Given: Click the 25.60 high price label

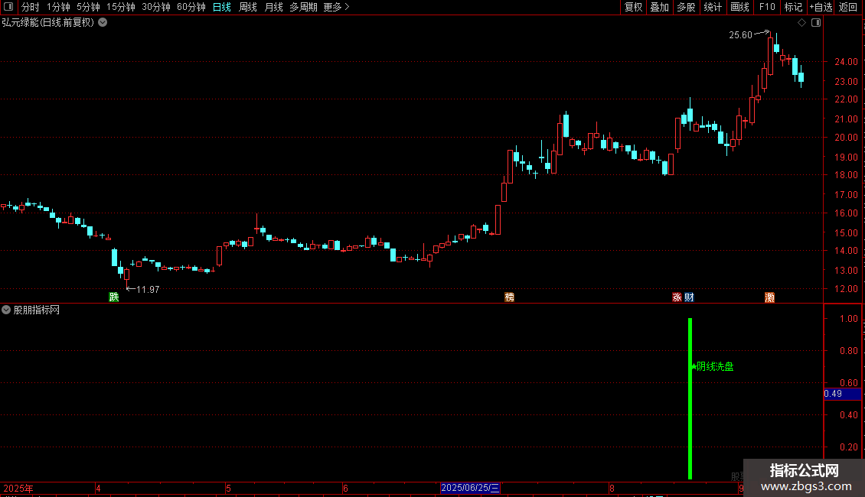Looking at the screenshot, I should [x=740, y=34].
